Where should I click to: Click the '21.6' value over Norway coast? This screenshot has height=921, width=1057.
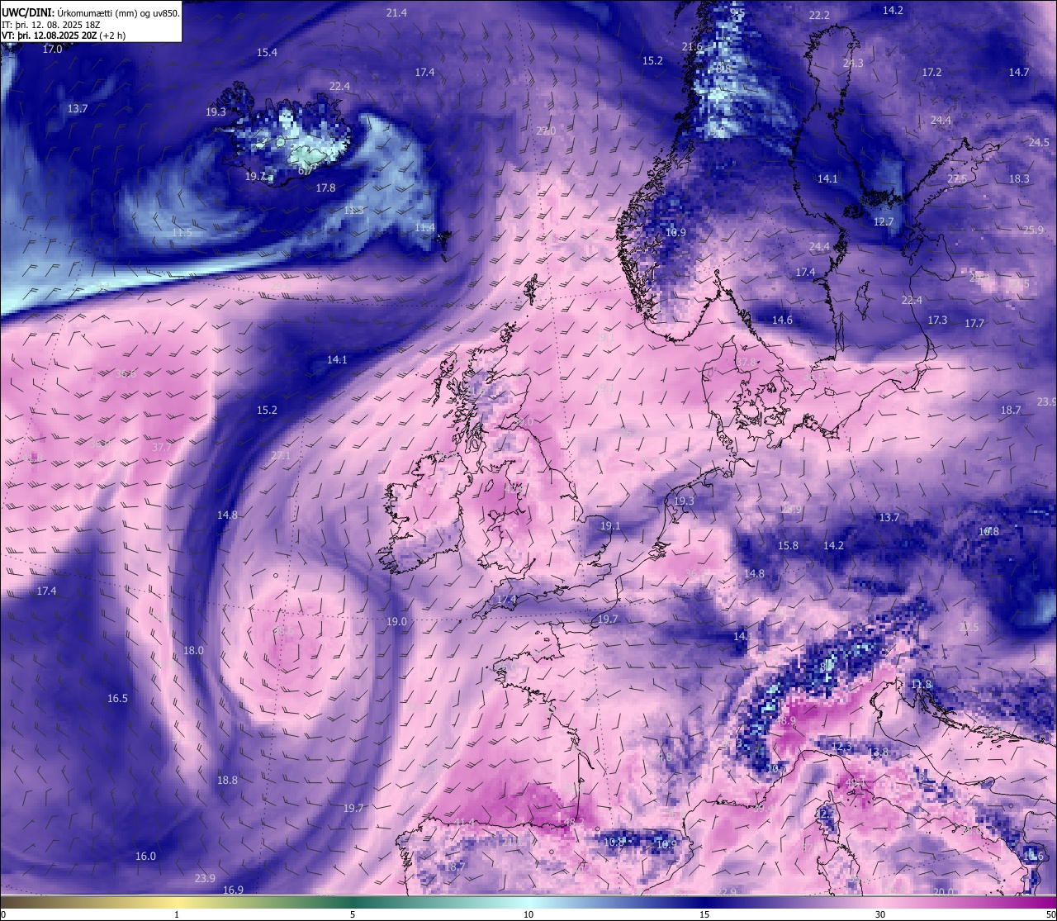[692, 47]
